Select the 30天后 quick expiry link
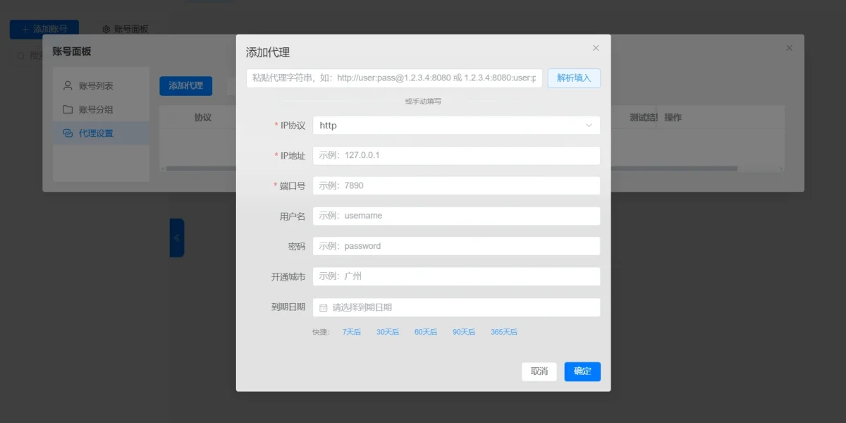846x423 pixels. [388, 332]
